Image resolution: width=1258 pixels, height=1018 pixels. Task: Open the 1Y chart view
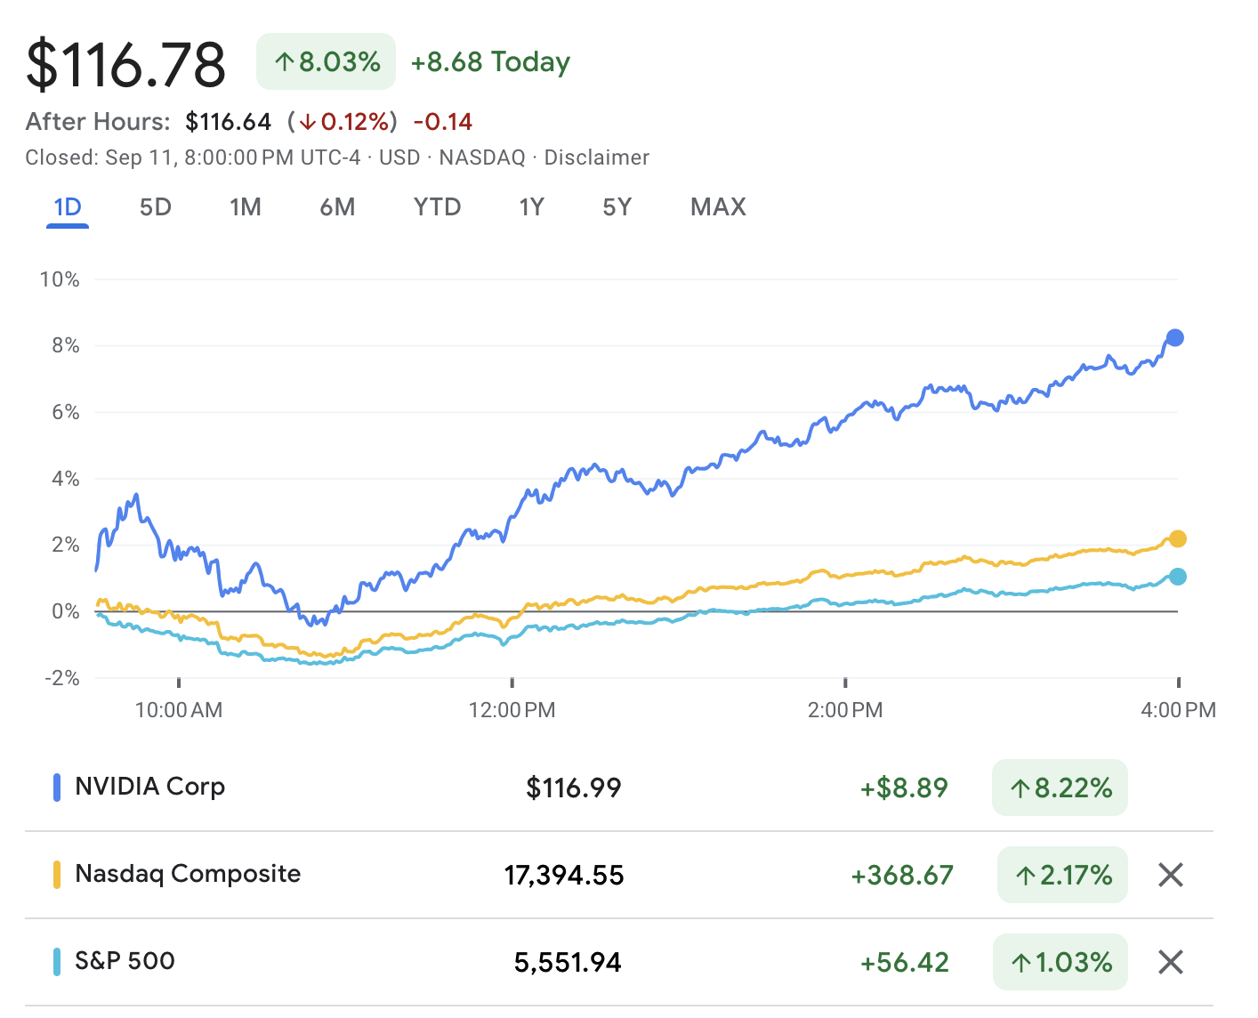(x=531, y=207)
